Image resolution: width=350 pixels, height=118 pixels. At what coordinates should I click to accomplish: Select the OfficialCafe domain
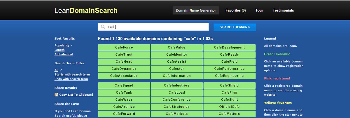230,107
